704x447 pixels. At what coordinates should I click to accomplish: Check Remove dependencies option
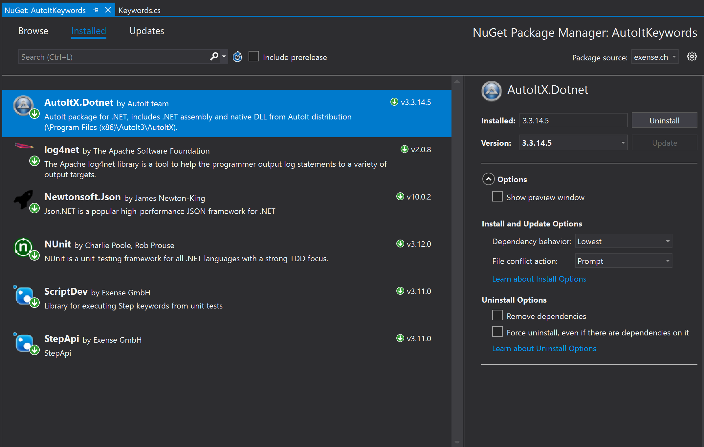[497, 315]
